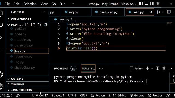Click the CRLF line ending item
The height and width of the screenshot is (98, 175).
(83, 96)
